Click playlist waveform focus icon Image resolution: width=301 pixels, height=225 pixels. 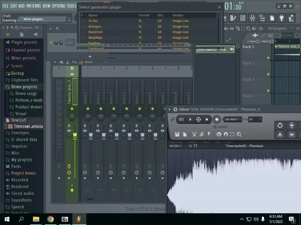click(x=255, y=35)
